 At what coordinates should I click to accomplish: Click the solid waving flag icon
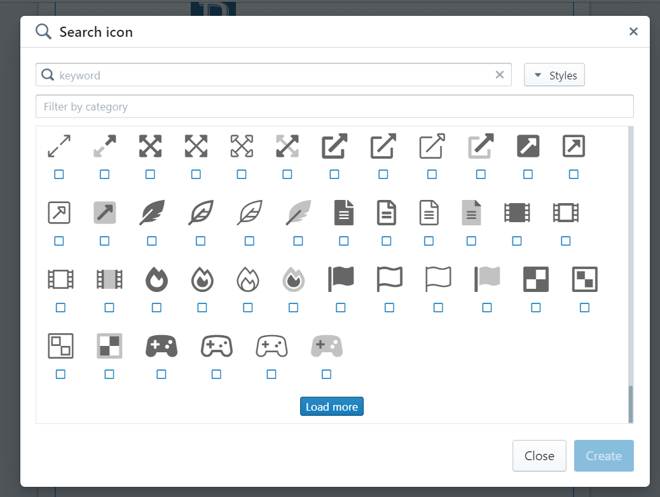[x=341, y=279]
